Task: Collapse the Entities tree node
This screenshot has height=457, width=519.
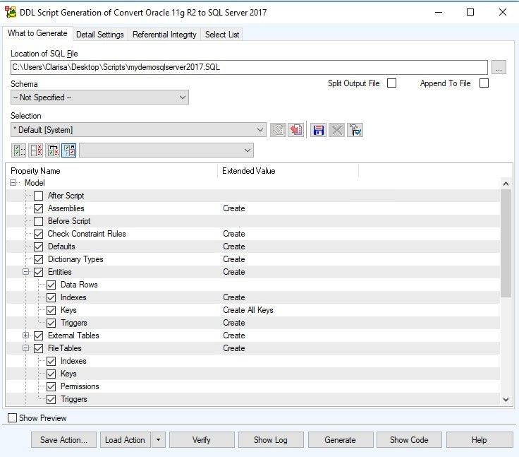Action: pyautogui.click(x=26, y=272)
